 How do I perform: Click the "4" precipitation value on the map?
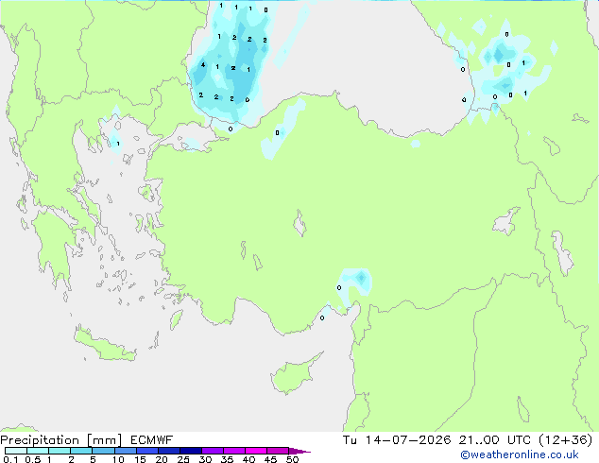coord(203,65)
